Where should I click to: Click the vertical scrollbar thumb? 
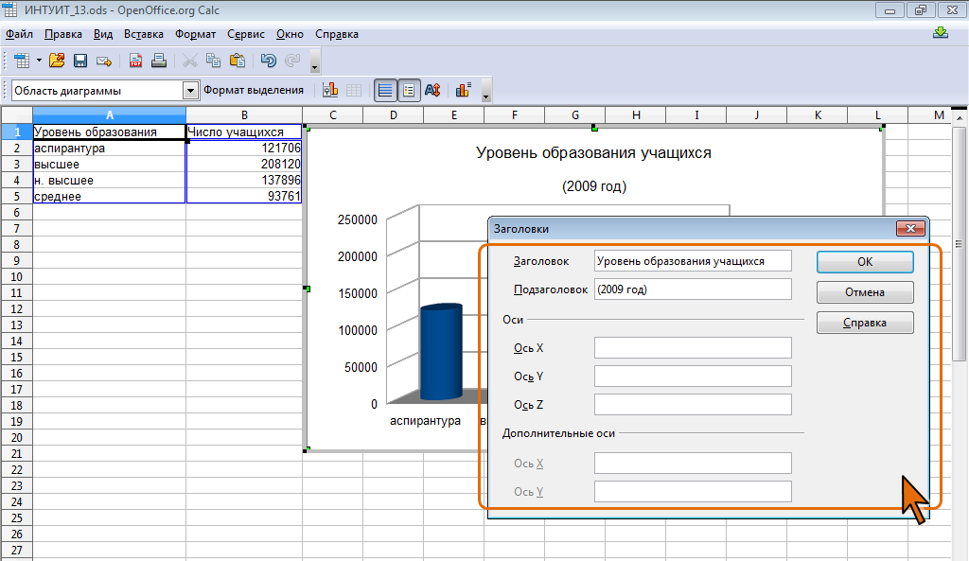(959, 244)
